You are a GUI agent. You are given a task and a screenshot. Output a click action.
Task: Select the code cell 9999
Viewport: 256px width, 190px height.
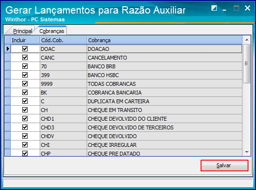coord(63,84)
